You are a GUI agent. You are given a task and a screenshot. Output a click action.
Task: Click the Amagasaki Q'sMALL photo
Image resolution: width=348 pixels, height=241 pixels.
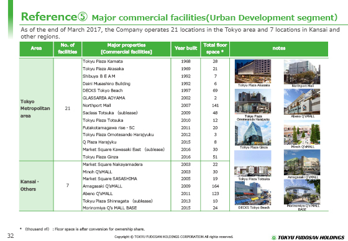(302, 163)
